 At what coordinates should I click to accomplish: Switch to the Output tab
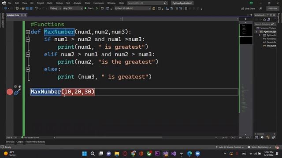click(x=20, y=142)
